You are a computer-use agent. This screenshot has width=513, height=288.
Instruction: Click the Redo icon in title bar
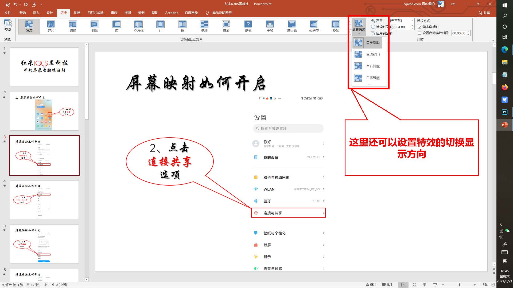(x=26, y=4)
